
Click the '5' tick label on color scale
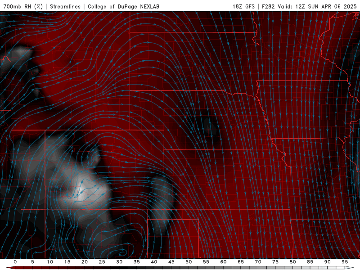[x=32, y=262]
